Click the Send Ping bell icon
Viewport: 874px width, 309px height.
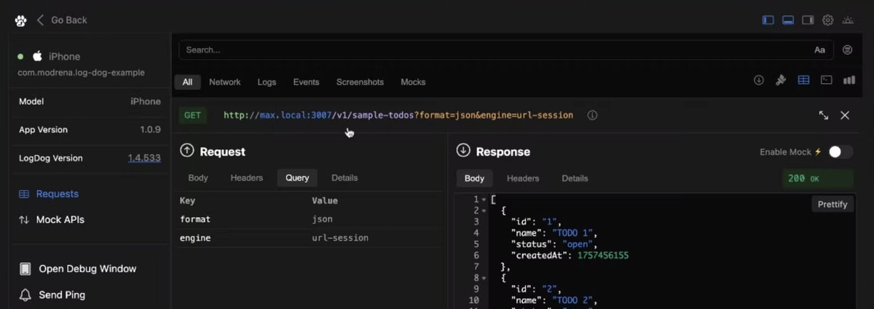tap(25, 295)
